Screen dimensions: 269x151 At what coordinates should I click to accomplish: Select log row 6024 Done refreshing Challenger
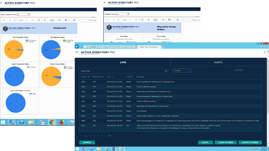[170, 82]
